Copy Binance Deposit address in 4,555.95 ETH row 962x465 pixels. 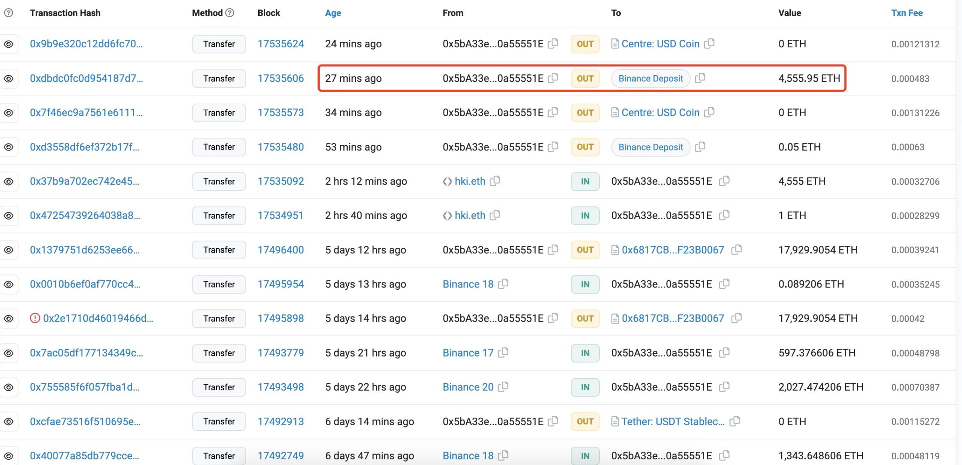700,78
